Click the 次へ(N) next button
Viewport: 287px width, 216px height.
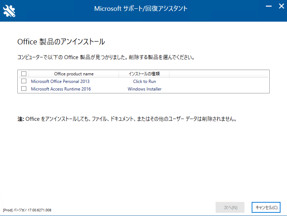pyautogui.click(x=230, y=207)
